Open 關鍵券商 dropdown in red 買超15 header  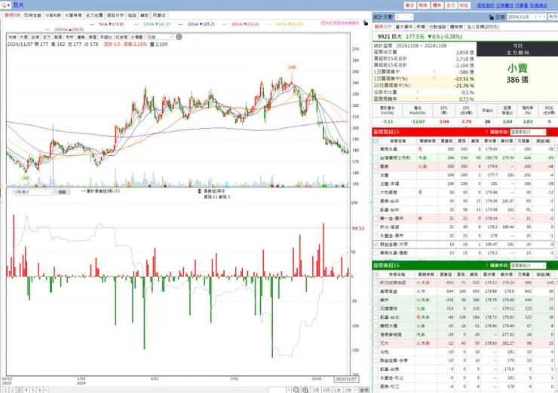(x=528, y=132)
